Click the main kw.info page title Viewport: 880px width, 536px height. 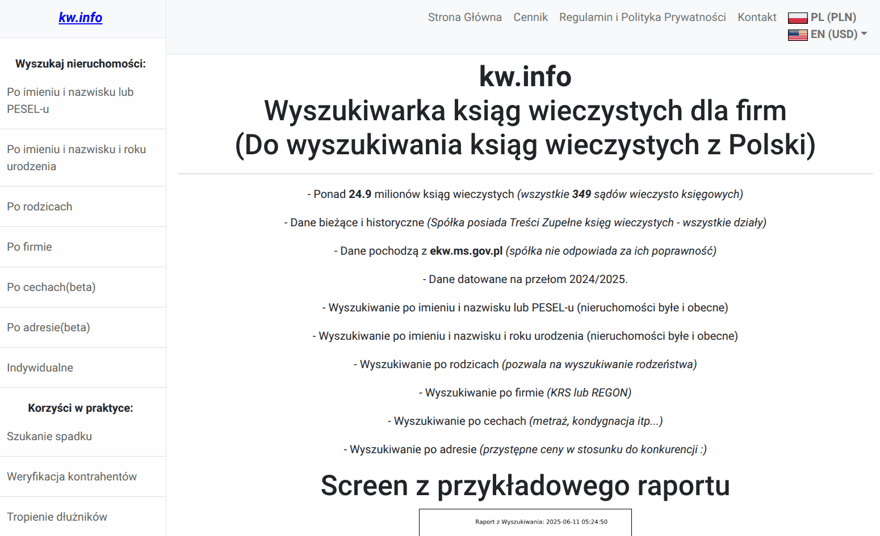525,77
